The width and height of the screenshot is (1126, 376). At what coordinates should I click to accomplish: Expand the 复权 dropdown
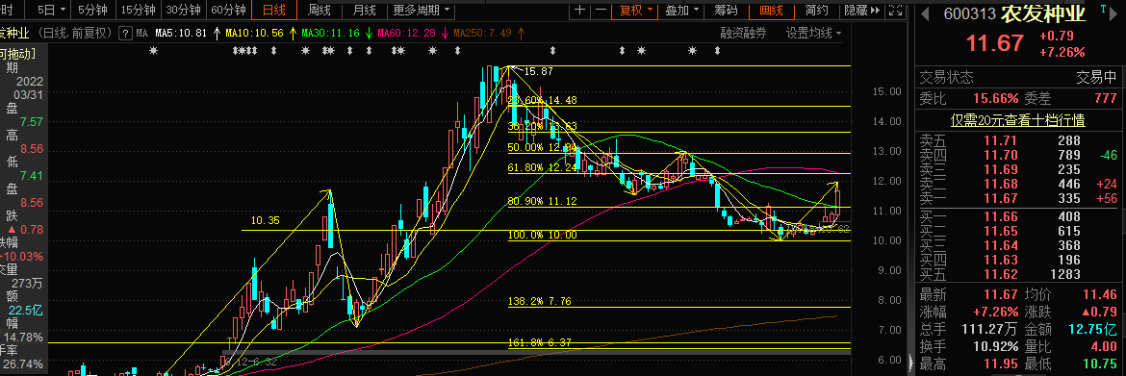point(636,10)
